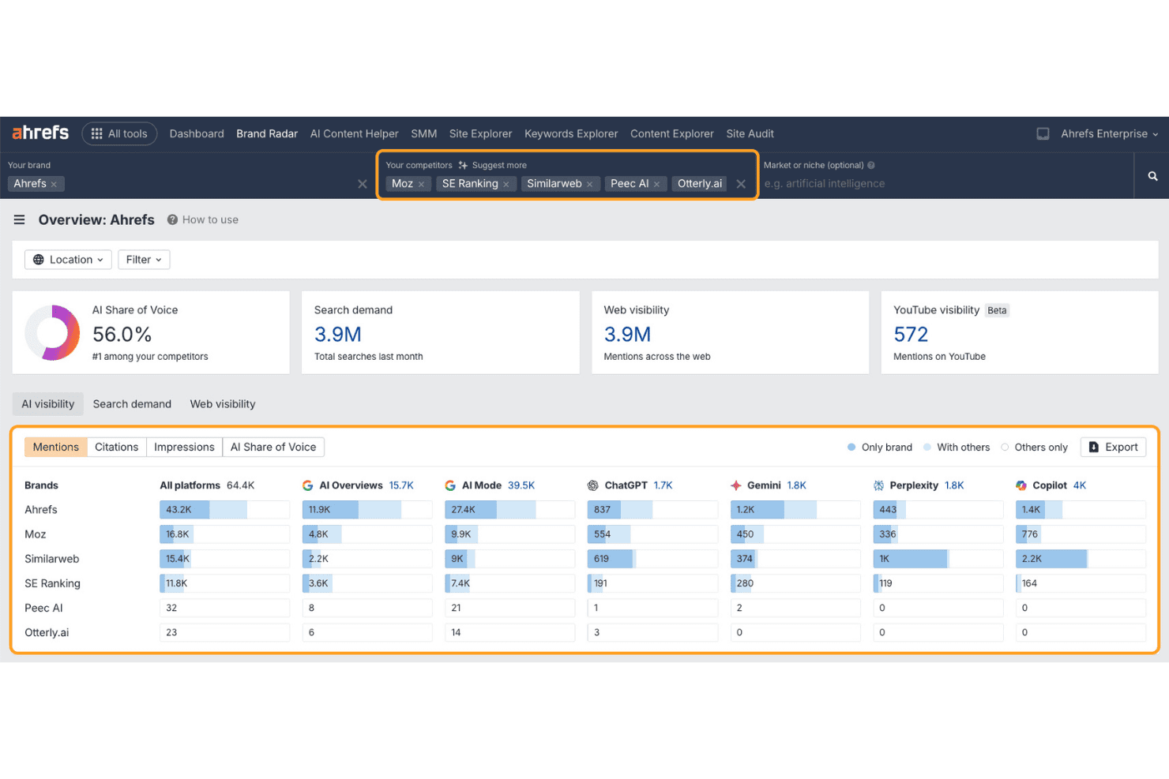Select the Others only legend option
Viewport: 1169px width, 779px height.
[1034, 447]
